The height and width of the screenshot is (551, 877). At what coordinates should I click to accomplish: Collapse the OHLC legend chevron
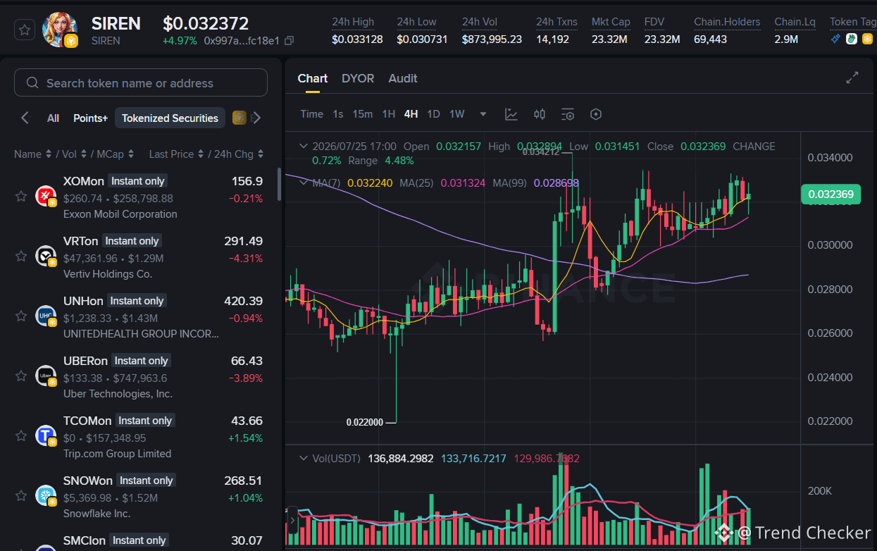[304, 147]
